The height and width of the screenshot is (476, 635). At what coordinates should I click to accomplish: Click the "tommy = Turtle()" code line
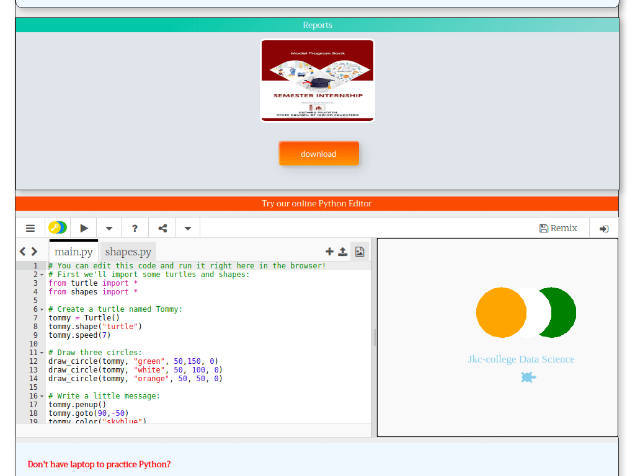(x=84, y=318)
